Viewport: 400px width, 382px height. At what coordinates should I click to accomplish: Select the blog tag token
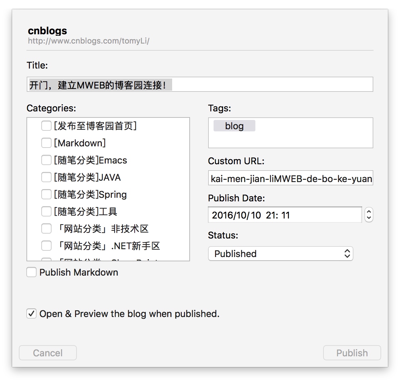tap(234, 126)
